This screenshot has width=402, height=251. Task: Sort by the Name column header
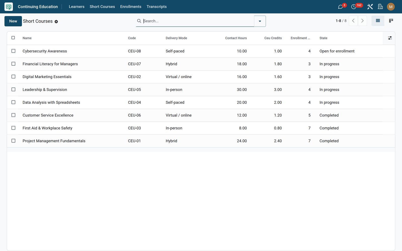pyautogui.click(x=27, y=38)
